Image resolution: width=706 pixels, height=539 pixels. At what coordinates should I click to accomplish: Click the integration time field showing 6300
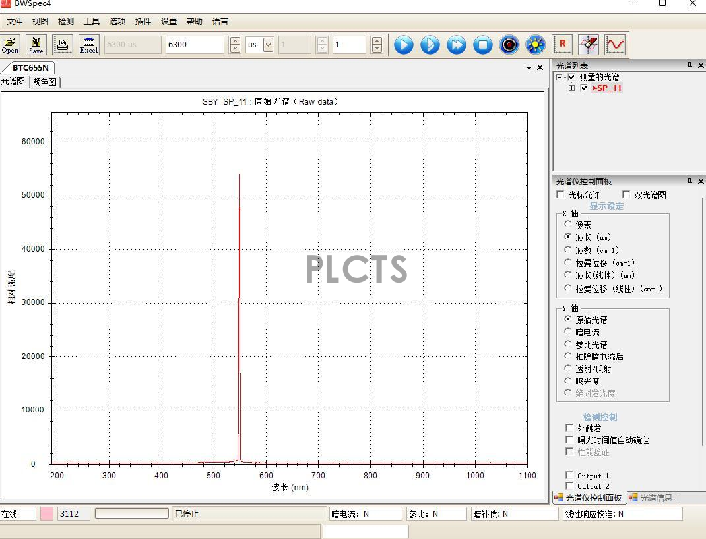pyautogui.click(x=195, y=45)
